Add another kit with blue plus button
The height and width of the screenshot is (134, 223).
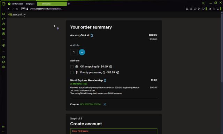tap(82, 52)
